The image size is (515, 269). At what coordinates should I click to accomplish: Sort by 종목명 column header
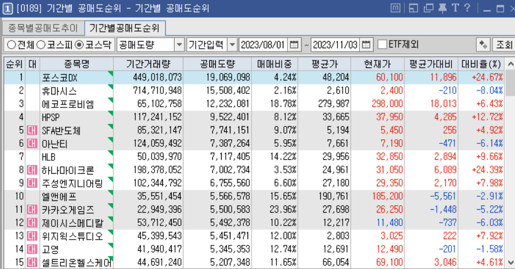coord(76,64)
